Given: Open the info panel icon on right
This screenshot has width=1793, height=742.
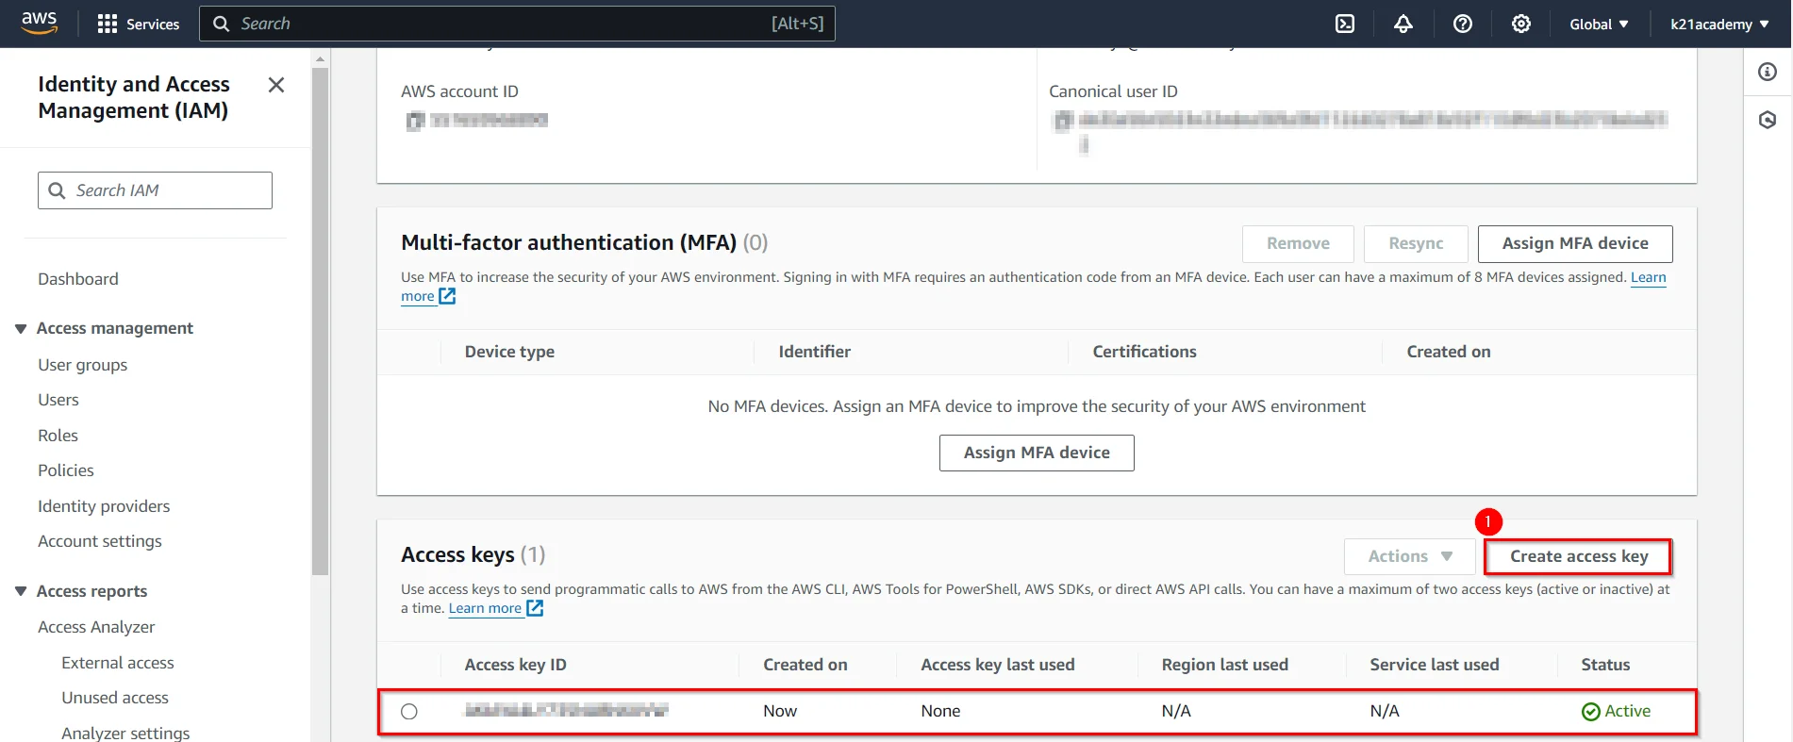Looking at the screenshot, I should [1768, 72].
